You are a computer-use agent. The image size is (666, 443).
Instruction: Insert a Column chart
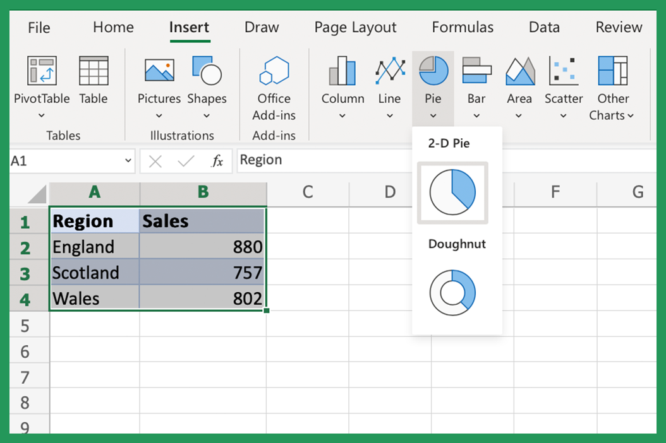point(342,82)
